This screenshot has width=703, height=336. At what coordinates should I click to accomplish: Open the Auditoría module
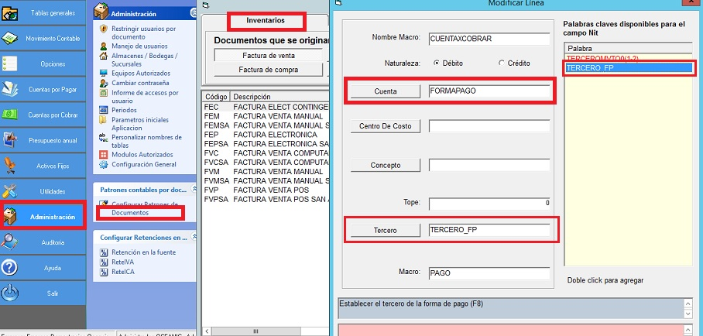coord(43,242)
